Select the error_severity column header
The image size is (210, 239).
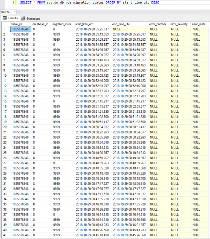click(180, 24)
